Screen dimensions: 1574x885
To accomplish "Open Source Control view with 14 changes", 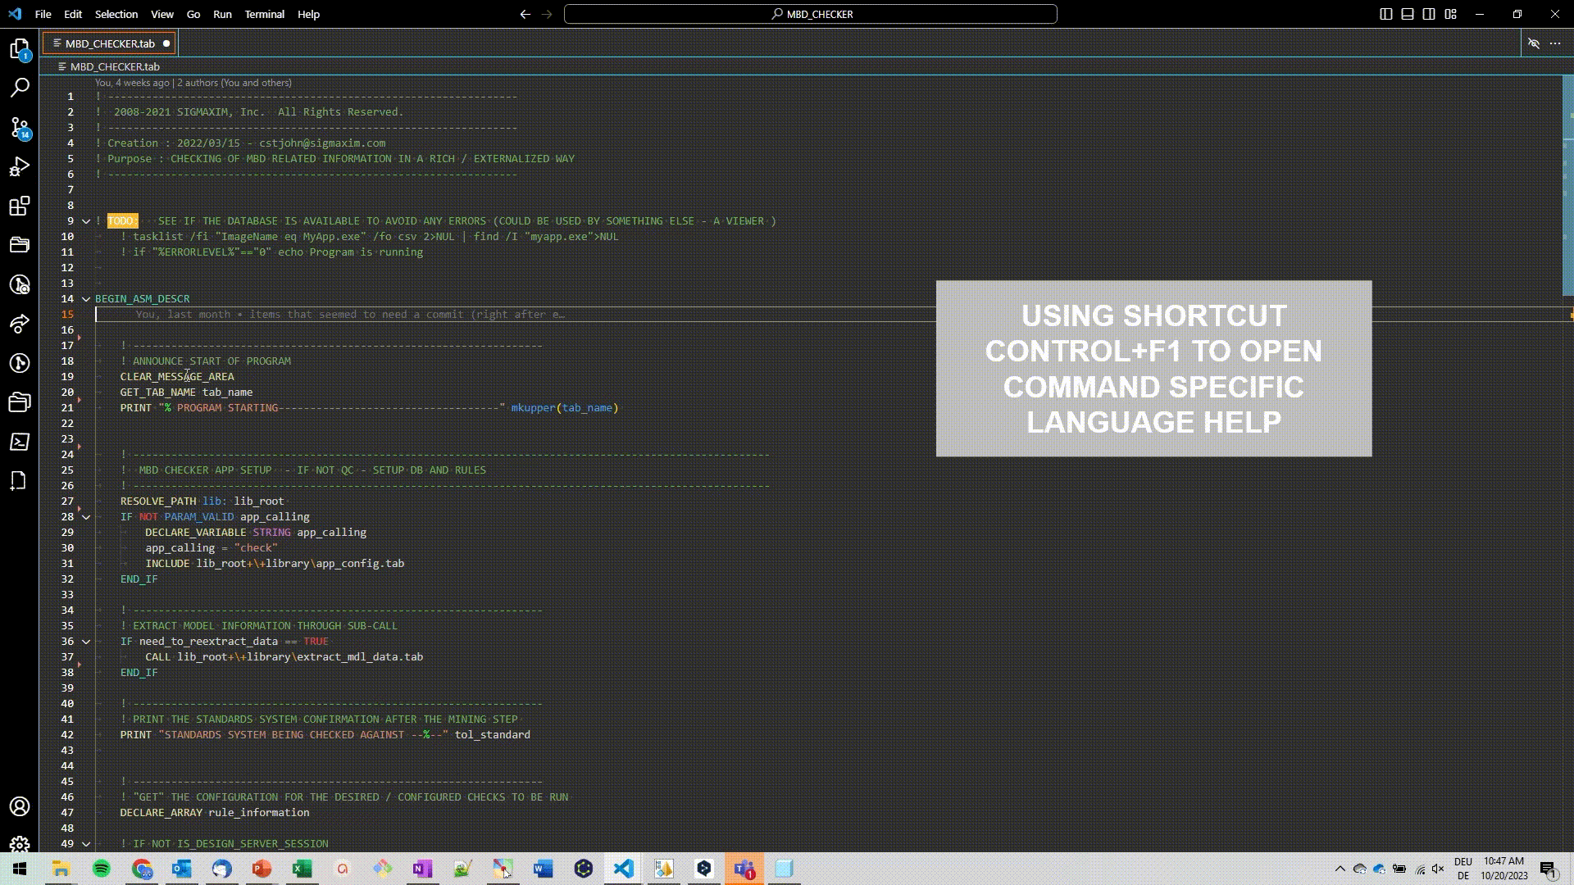I will click(x=20, y=127).
